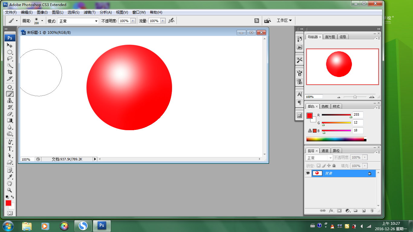Image resolution: width=413 pixels, height=232 pixels.
Task: Select the Horizontal Type tool
Action: point(10,149)
